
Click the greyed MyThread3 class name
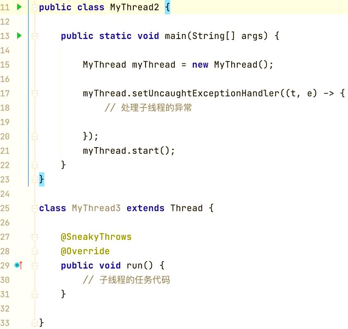96,208
